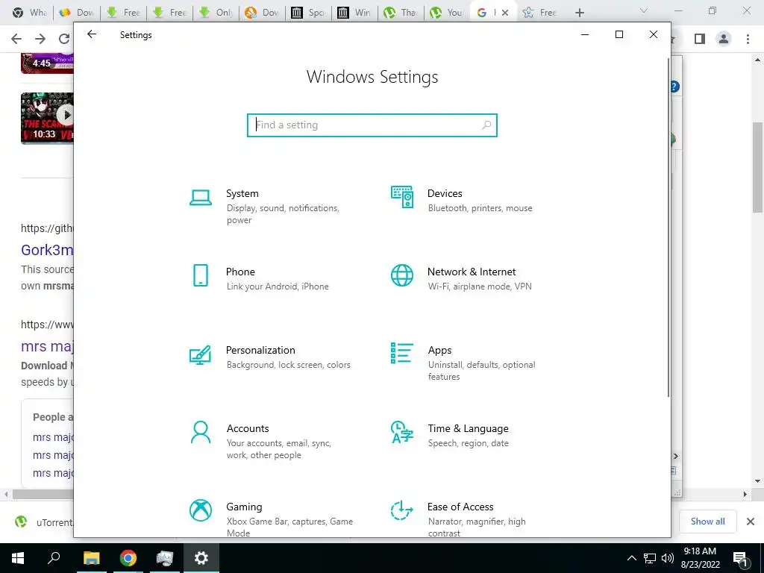Show hidden system tray icons
The image size is (764, 573).
631,558
